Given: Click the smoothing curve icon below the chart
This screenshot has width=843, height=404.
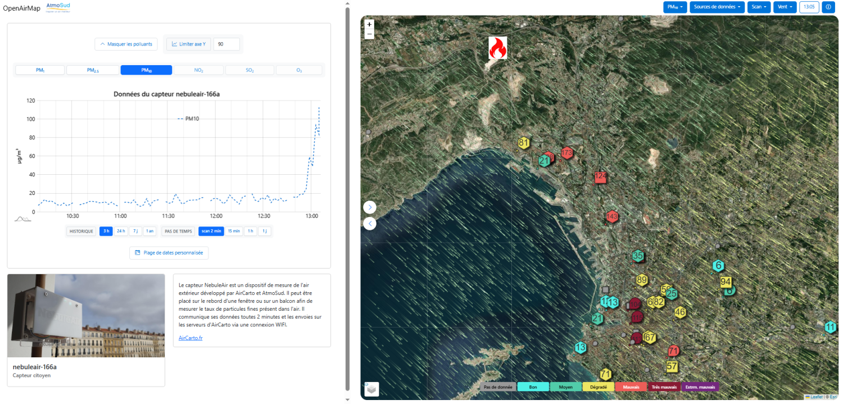Looking at the screenshot, I should (22, 219).
